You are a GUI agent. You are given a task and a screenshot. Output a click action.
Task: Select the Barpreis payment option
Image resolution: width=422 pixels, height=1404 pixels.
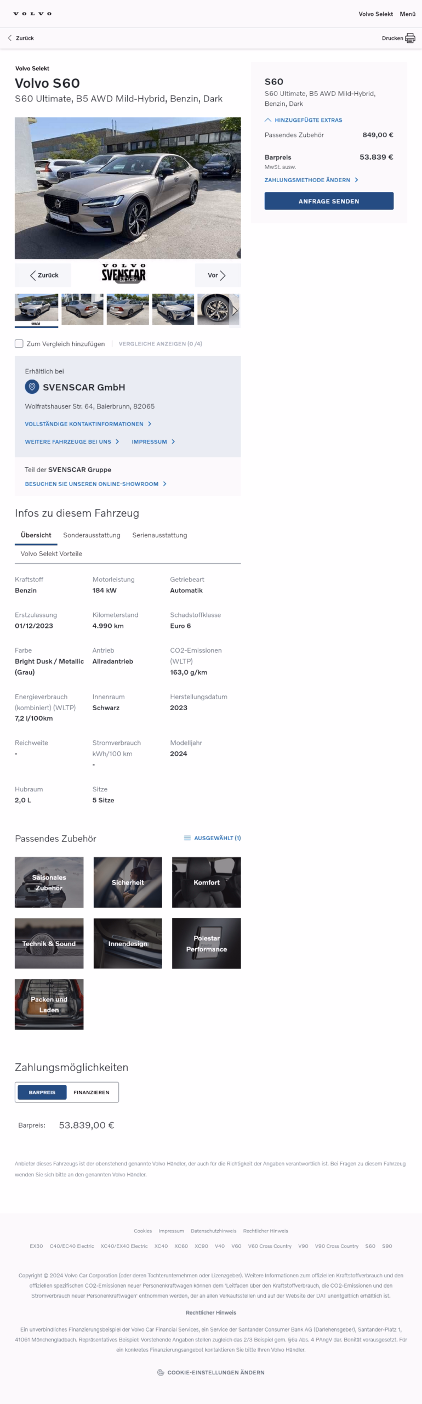coord(42,1092)
